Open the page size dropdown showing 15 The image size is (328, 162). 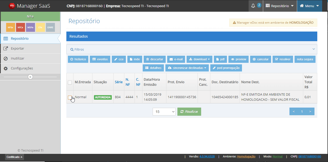click(164, 112)
